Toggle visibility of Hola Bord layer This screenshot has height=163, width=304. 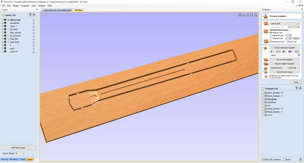pos(3,42)
